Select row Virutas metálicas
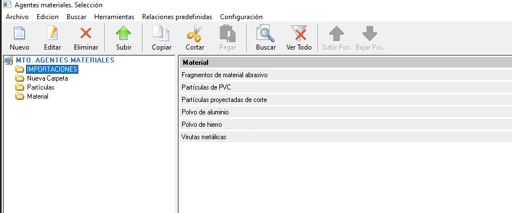 pyautogui.click(x=346, y=137)
